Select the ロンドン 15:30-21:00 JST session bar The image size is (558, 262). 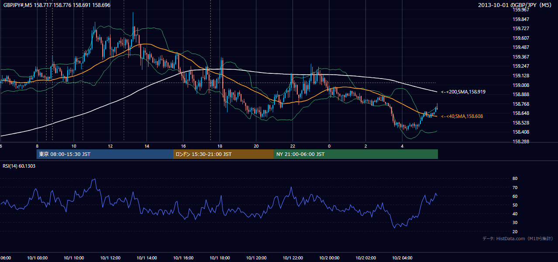[x=224, y=154]
